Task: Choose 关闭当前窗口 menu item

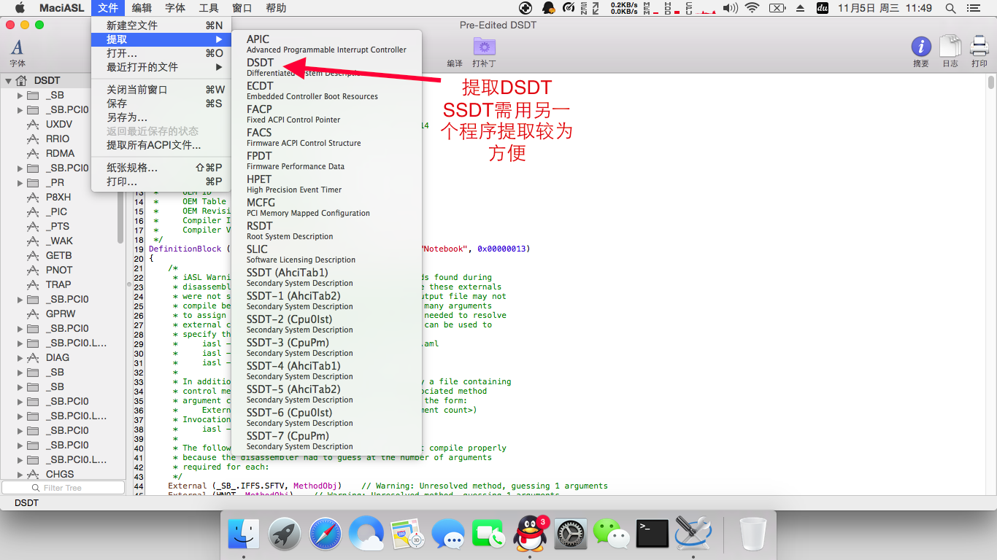Action: pyautogui.click(x=161, y=89)
